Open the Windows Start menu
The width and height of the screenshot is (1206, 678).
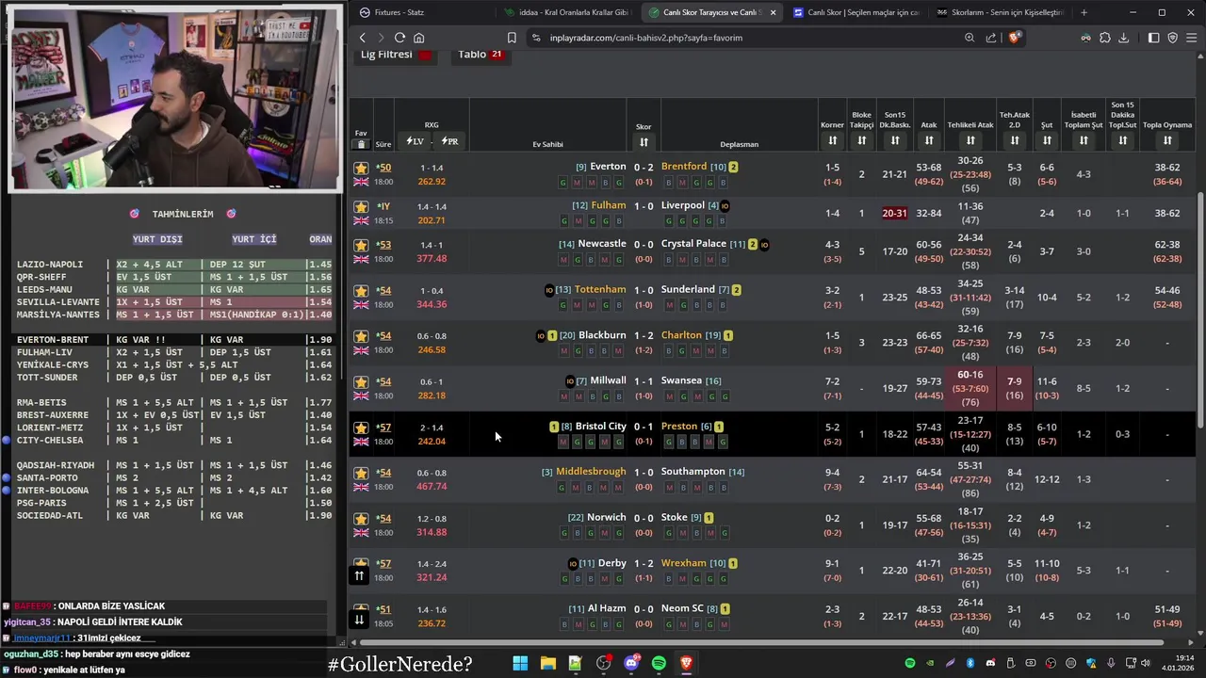[520, 663]
